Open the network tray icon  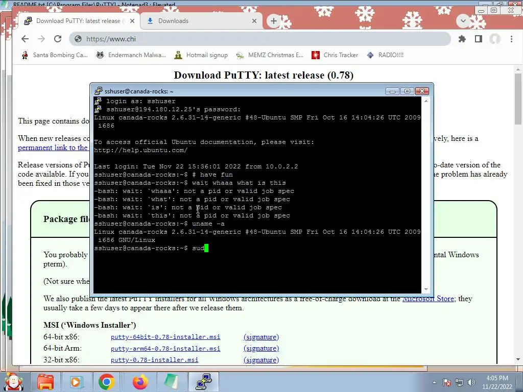[459, 382]
